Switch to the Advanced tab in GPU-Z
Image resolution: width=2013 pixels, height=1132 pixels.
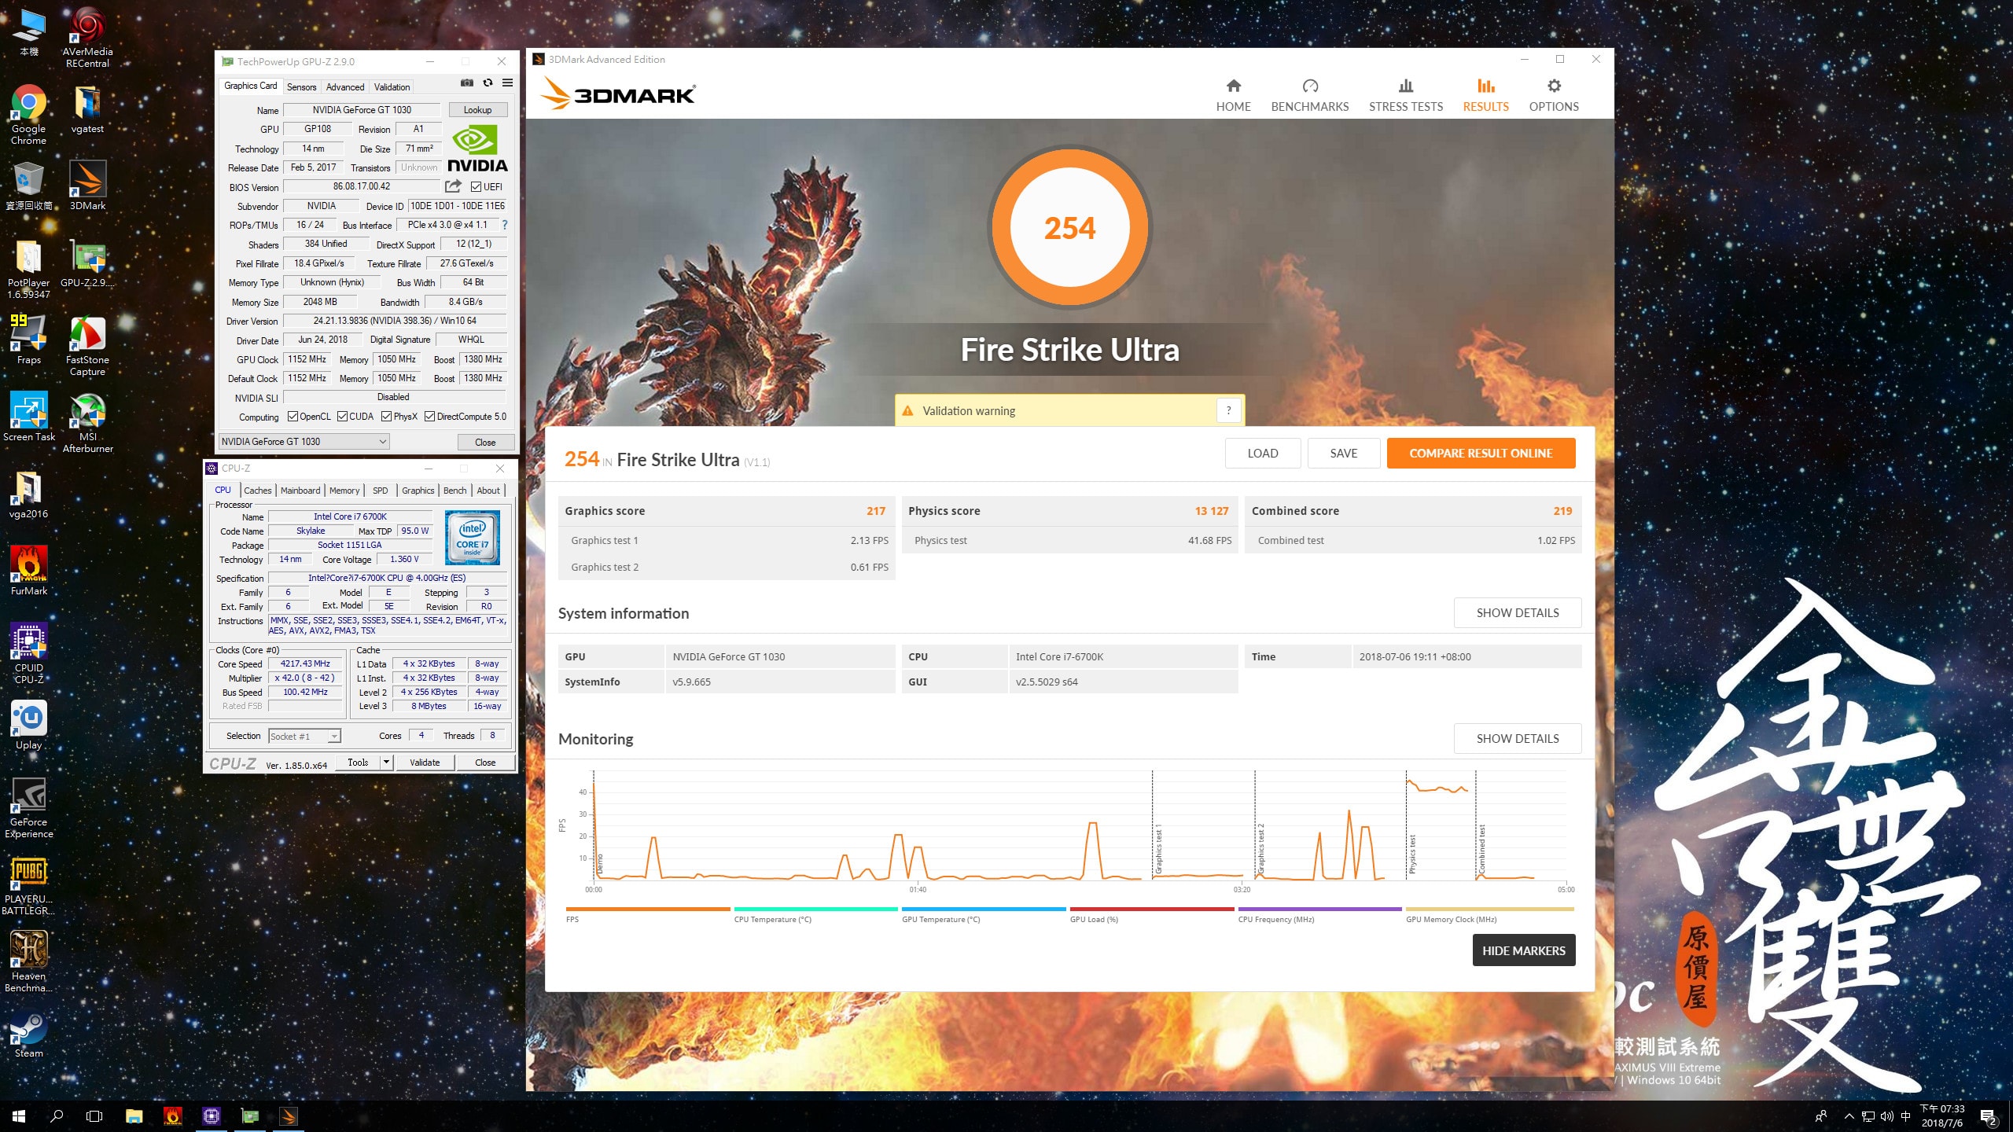345,87
